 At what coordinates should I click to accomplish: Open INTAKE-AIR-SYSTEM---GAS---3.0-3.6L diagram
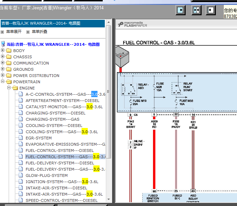(64, 194)
